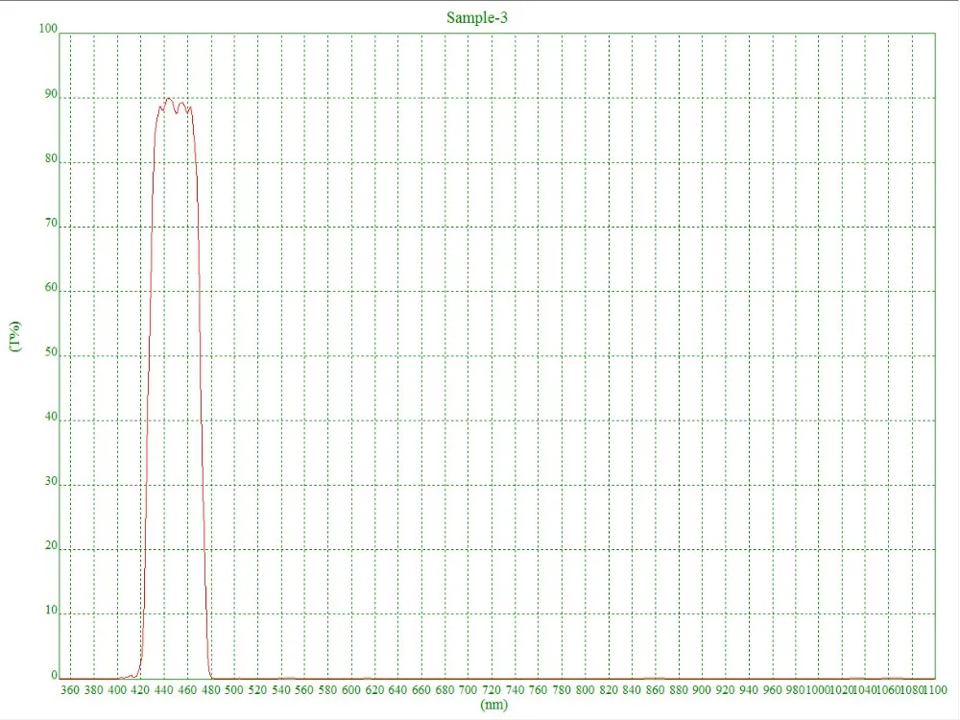Click the 540 nm wavelength label
This screenshot has height=720, width=960.
coord(280,690)
